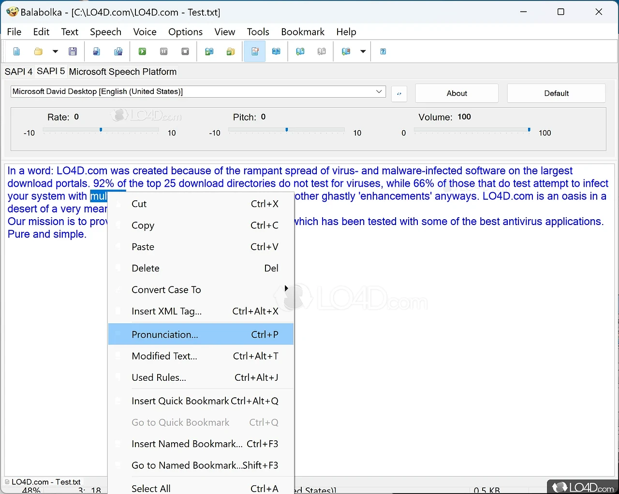The height and width of the screenshot is (494, 619).
Task: Click the 'Pitch:' label
Action: 244,117
